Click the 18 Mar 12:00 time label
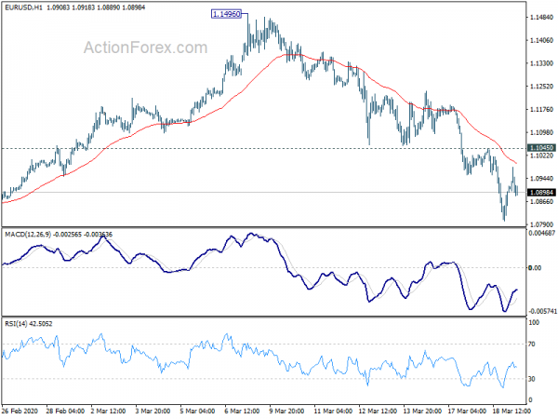Screen dimensions: 558x419 pyautogui.click(x=512, y=411)
